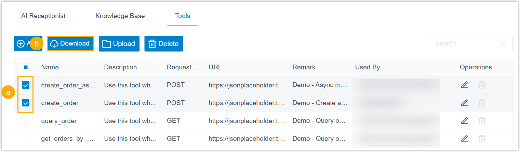Click the create_order_as… name cell
The width and height of the screenshot is (520, 152).
point(68,85)
